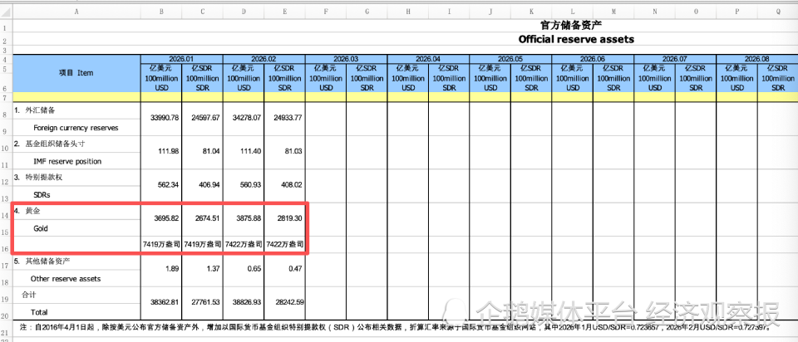Viewport: 798px width, 342px height.
Task: Select the Foreign currency reserves label
Action: (x=76, y=128)
